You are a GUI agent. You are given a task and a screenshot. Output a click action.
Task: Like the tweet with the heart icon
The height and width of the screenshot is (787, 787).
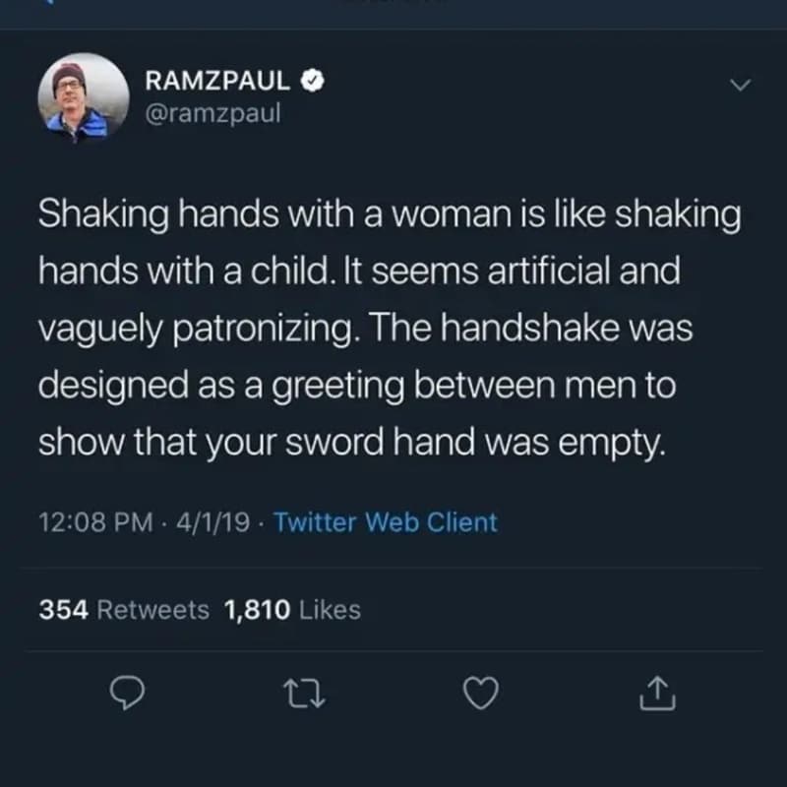[x=480, y=696]
